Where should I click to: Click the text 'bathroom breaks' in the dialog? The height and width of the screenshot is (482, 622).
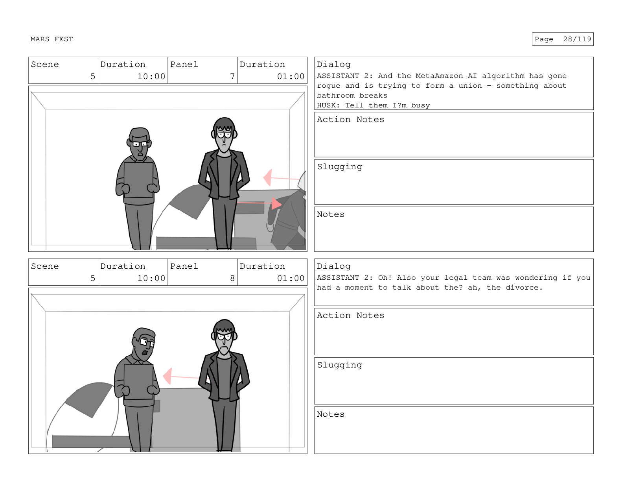(352, 95)
